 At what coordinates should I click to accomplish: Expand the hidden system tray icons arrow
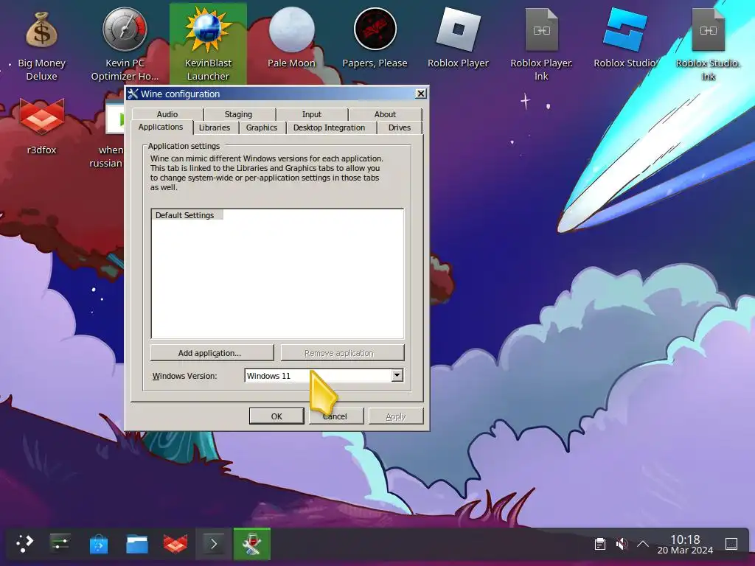coord(643,544)
